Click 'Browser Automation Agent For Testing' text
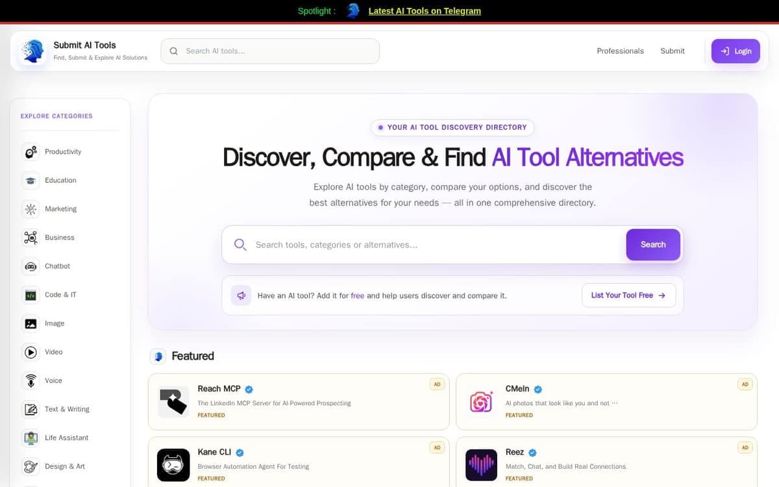Screen dimensions: 779x487 click(253, 467)
